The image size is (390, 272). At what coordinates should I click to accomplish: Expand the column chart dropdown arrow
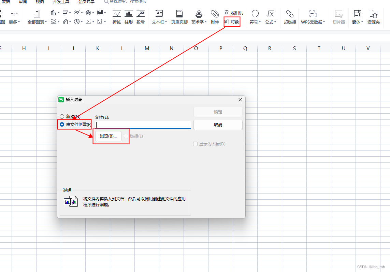tap(58, 13)
